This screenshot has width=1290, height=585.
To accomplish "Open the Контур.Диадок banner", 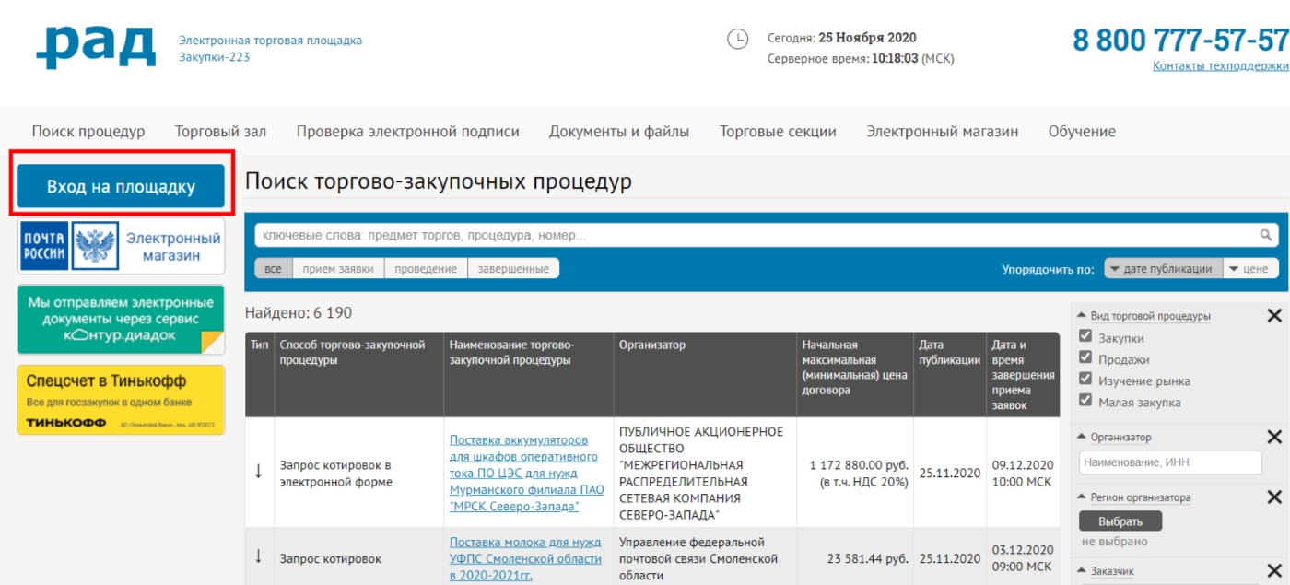I will (x=121, y=320).
